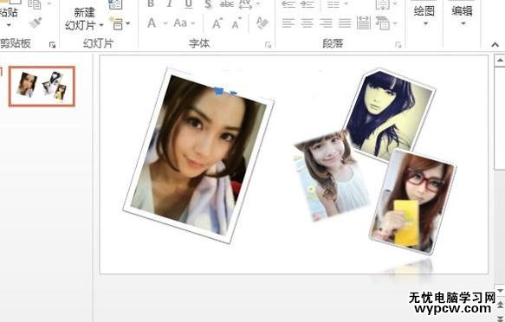
Task: Click the slide Layout icon above Section
Action: [x=115, y=3]
